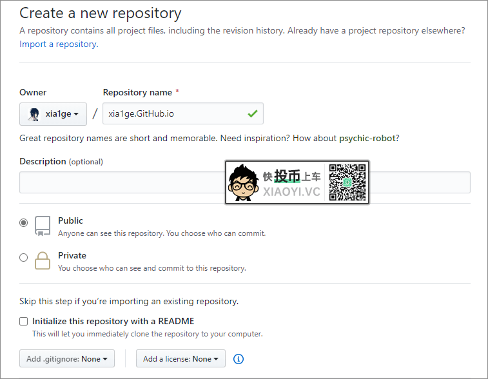
Task: Click the license info circle icon
Action: (238, 359)
